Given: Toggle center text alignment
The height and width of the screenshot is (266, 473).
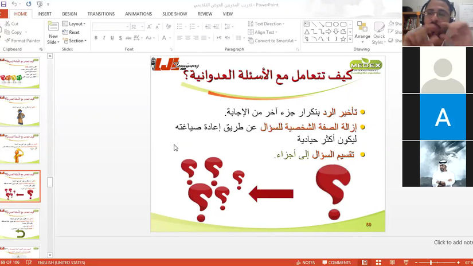Looking at the screenshot, I should tap(188, 38).
